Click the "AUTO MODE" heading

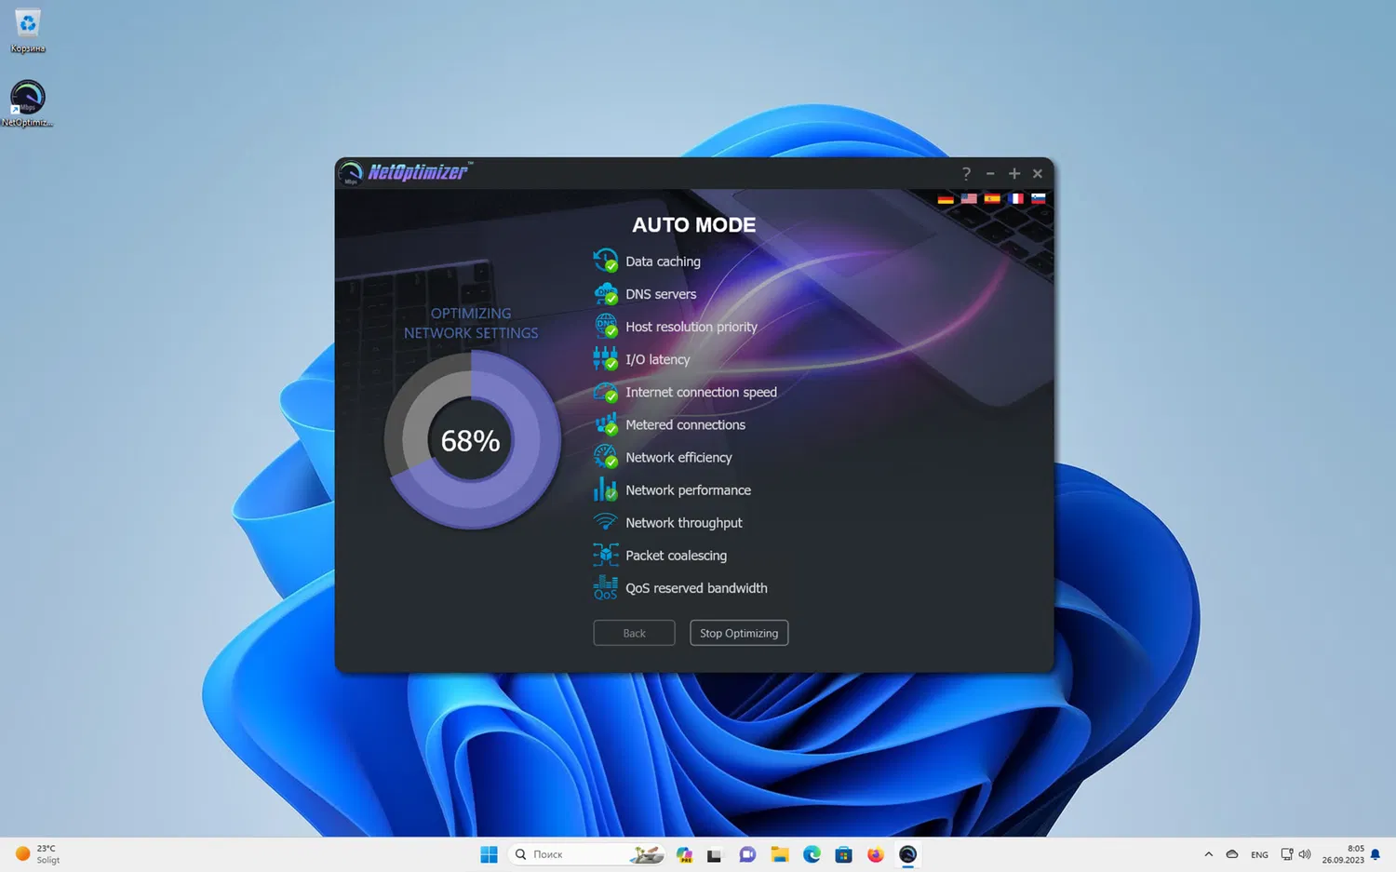[693, 224]
